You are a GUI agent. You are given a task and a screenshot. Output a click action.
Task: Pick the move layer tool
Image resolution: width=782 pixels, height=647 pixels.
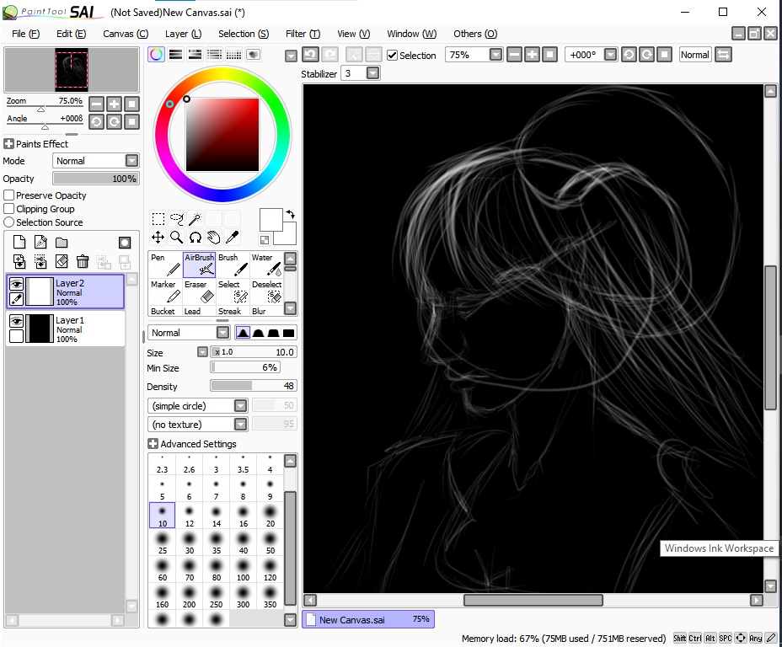pyautogui.click(x=158, y=238)
